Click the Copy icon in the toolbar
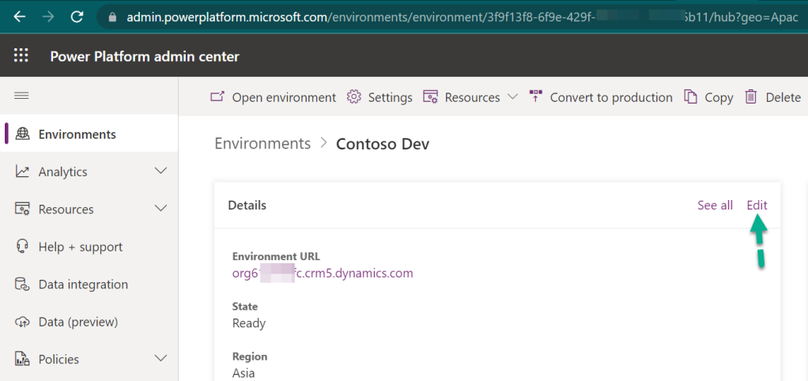This screenshot has width=808, height=381. [690, 96]
